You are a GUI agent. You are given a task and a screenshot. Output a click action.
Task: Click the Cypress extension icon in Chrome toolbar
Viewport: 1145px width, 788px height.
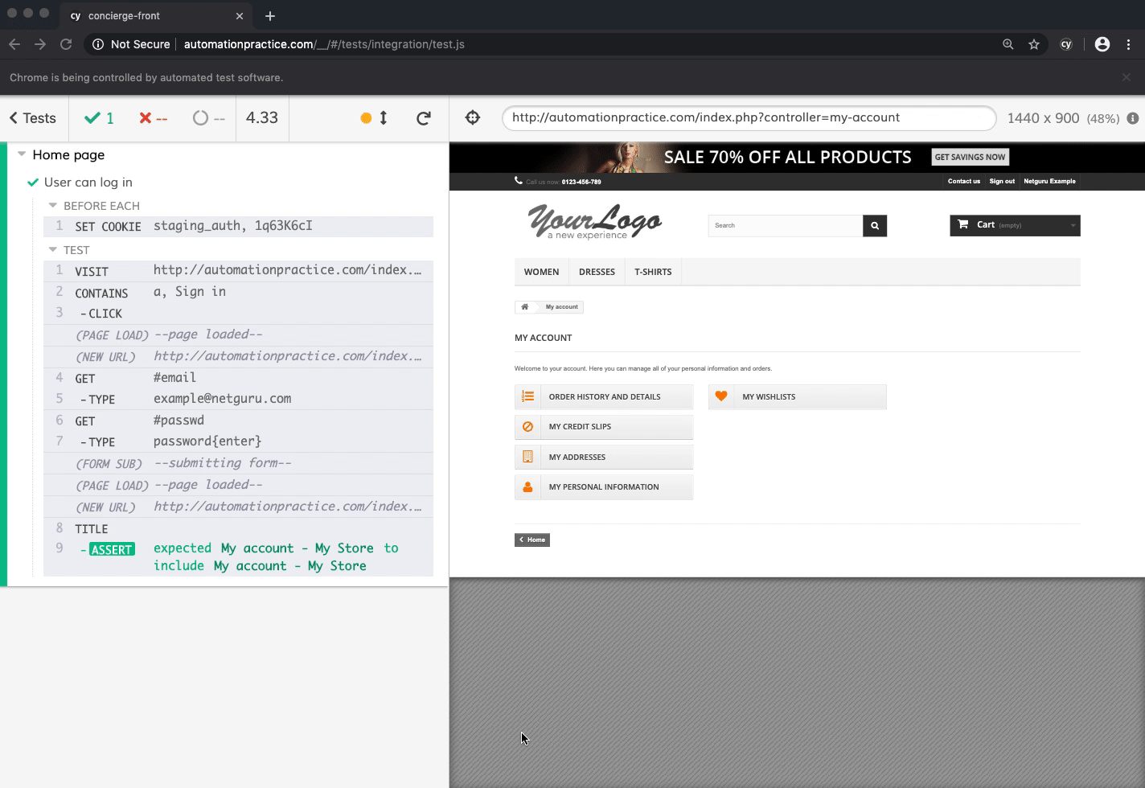1066,44
